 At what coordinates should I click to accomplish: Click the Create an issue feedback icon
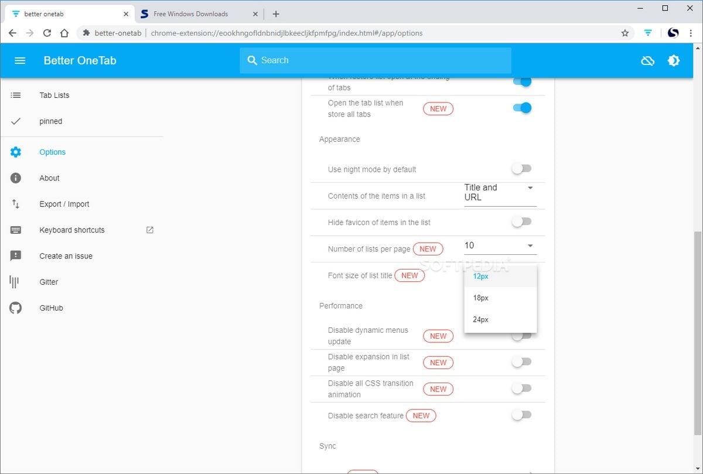(x=16, y=256)
